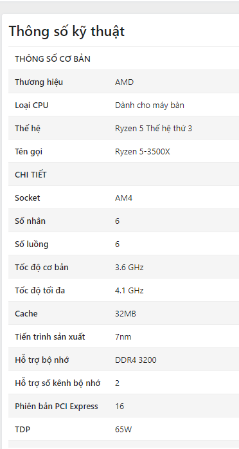Click the 'Thông số kỹ thuật' heading
Image resolution: width=239 pixels, height=449 pixels.
[x=67, y=32]
